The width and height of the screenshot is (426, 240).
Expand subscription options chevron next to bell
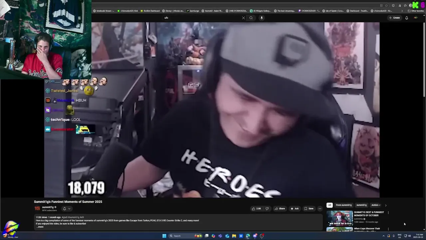point(69,209)
